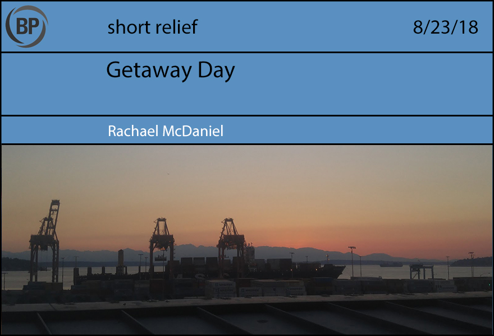Click the middle harbor crane silhouette
Screen dimensions: 494x336
pyautogui.click(x=161, y=241)
